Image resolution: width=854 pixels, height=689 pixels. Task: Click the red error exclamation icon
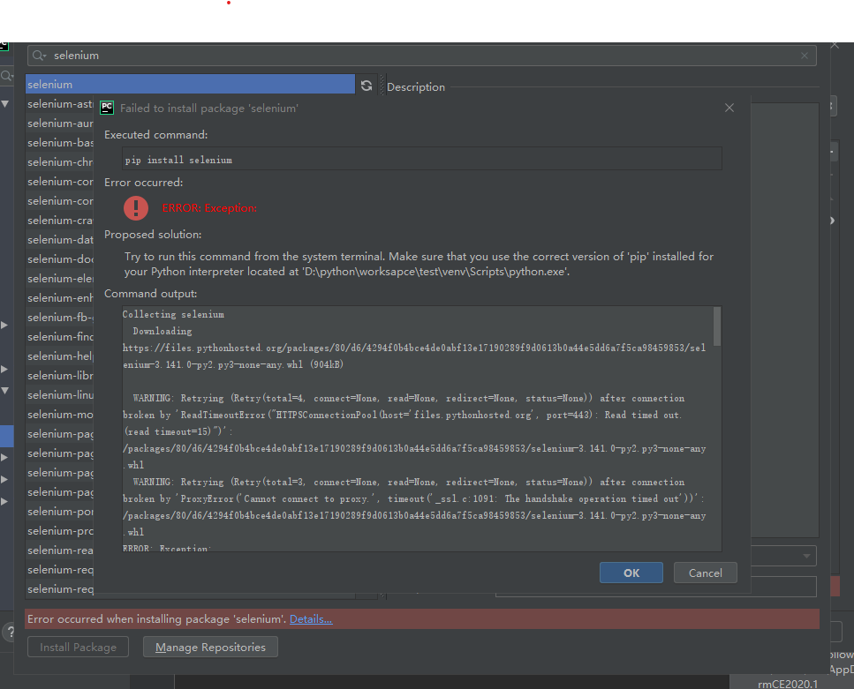point(136,208)
